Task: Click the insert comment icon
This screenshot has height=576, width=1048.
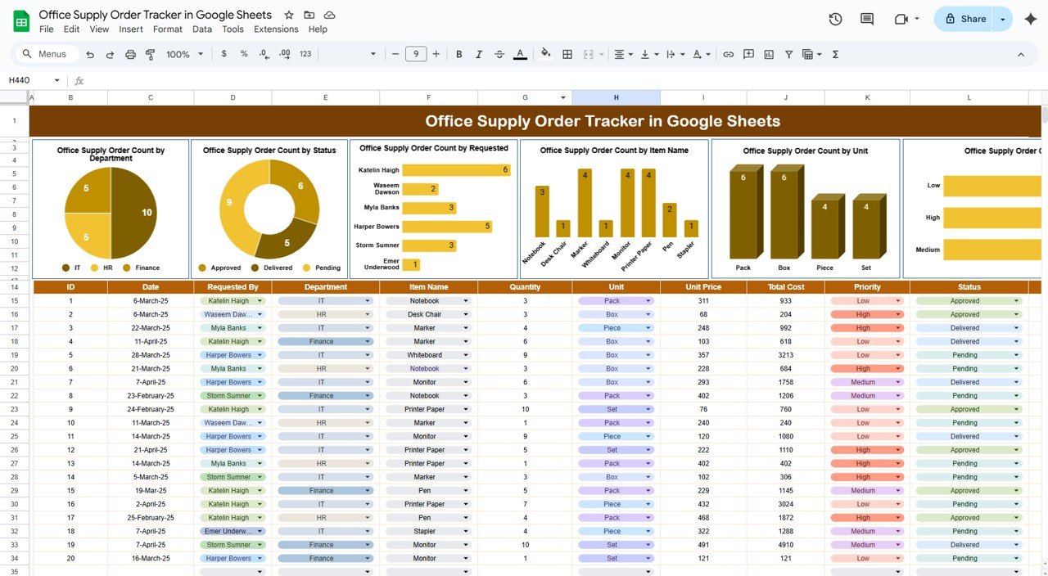Action: coord(748,54)
